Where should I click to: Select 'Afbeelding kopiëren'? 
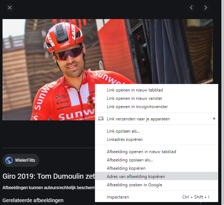pyautogui.click(x=156, y=168)
